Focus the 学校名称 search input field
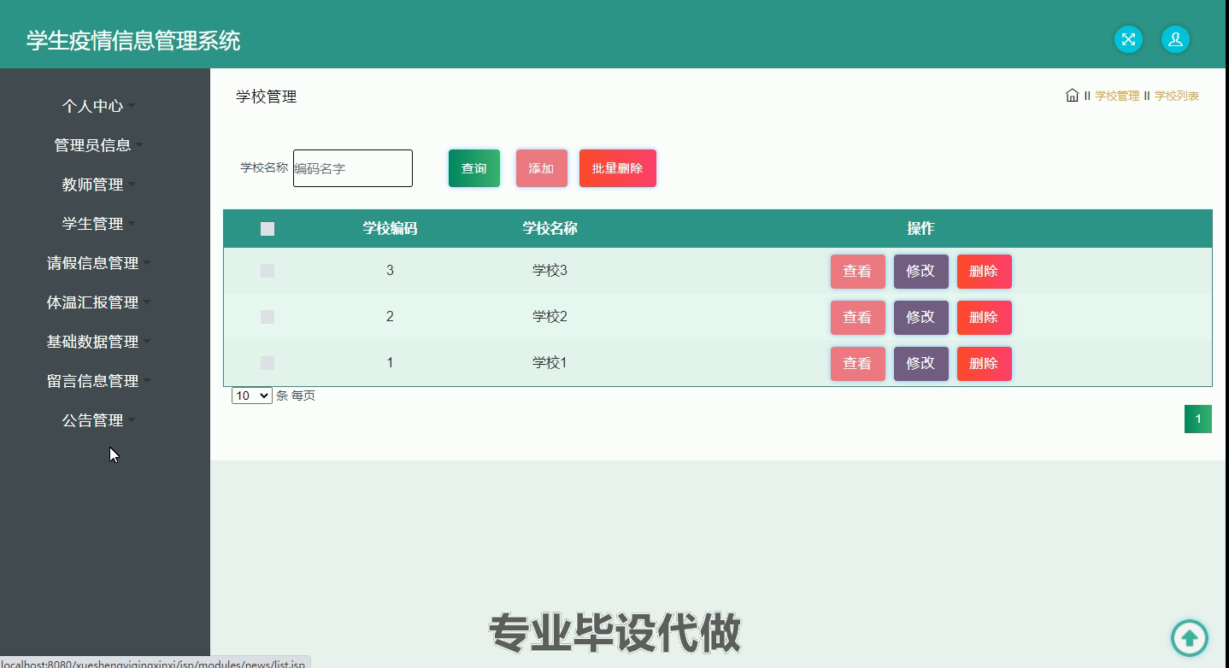 click(x=353, y=168)
